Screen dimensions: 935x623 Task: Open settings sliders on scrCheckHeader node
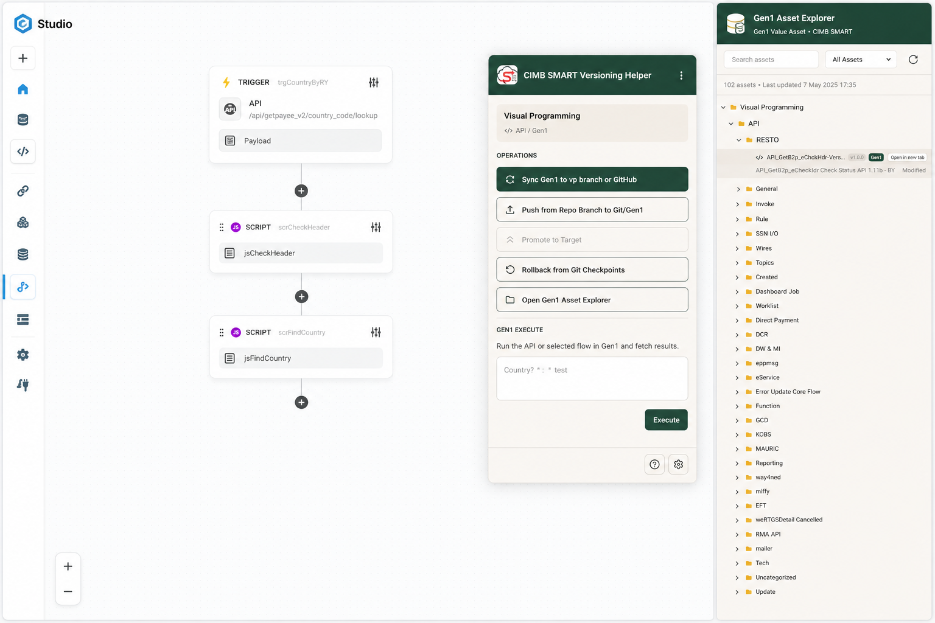pos(376,227)
